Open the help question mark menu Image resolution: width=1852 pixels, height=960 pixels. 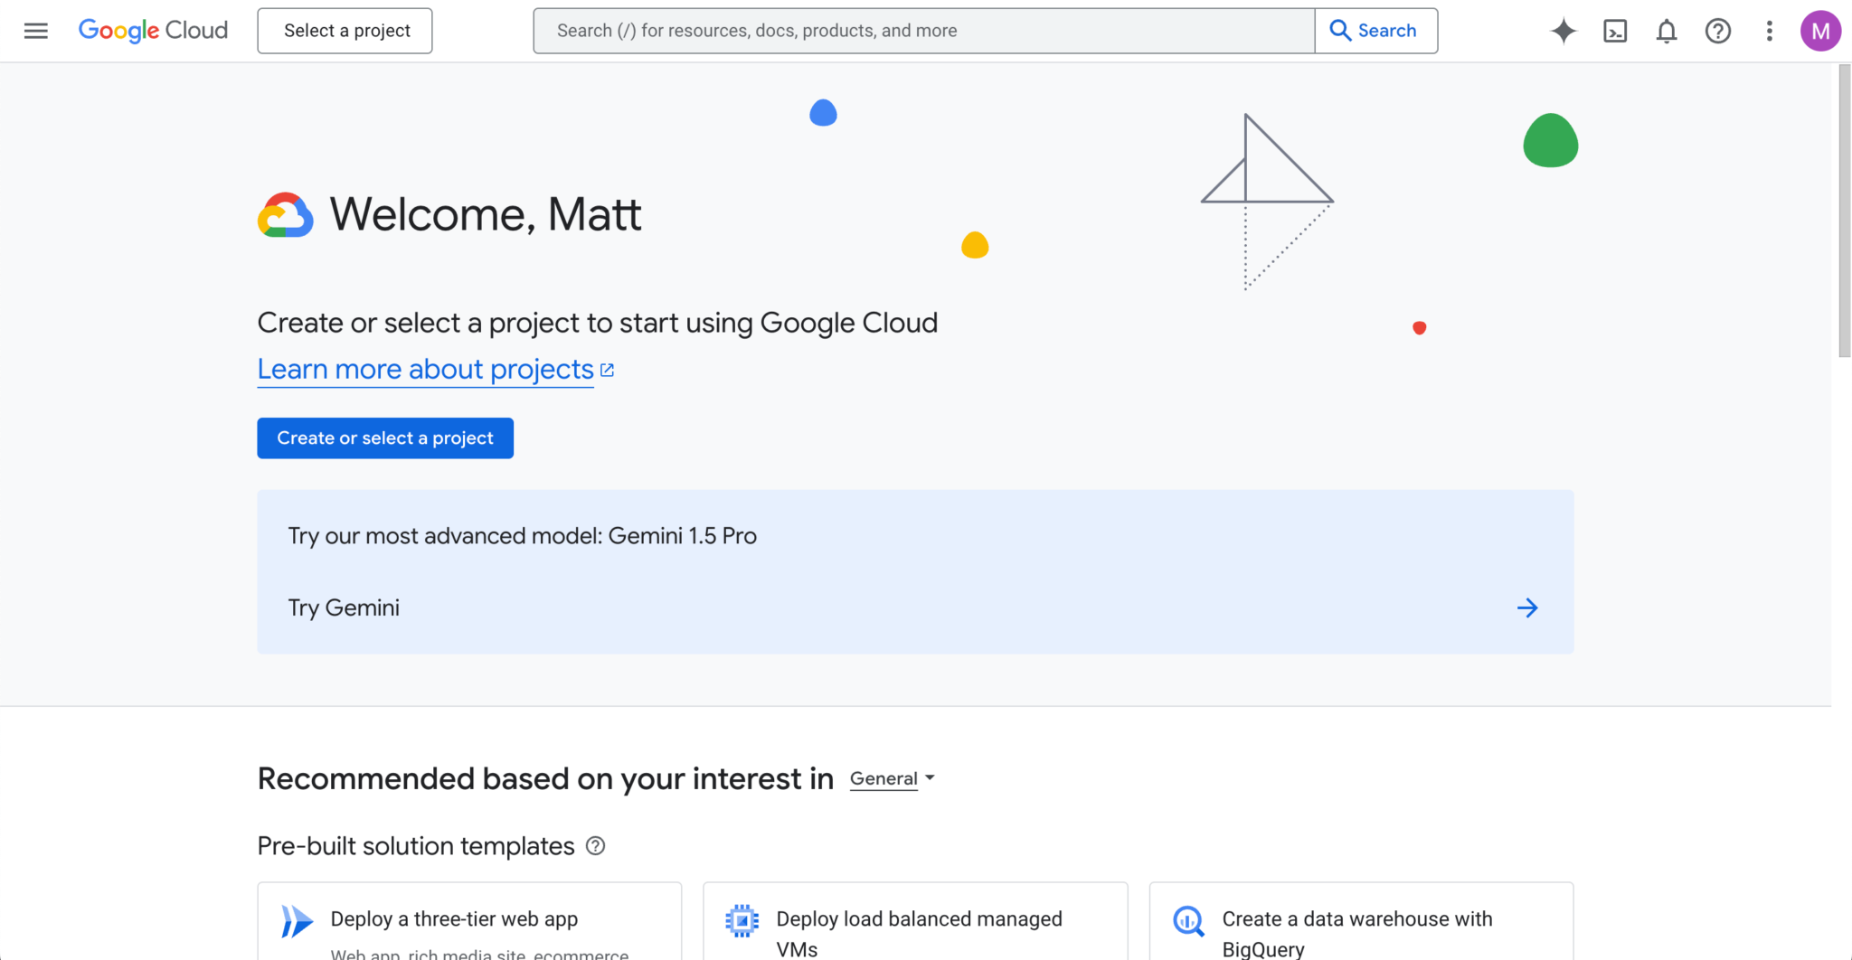pyautogui.click(x=1718, y=31)
